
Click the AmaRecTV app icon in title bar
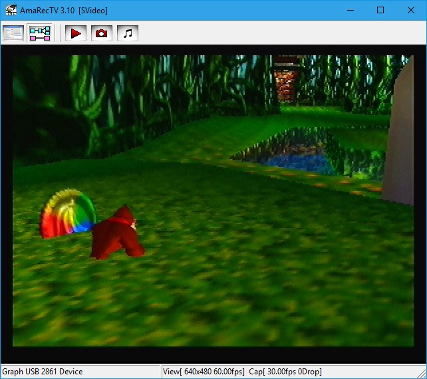click(x=11, y=11)
